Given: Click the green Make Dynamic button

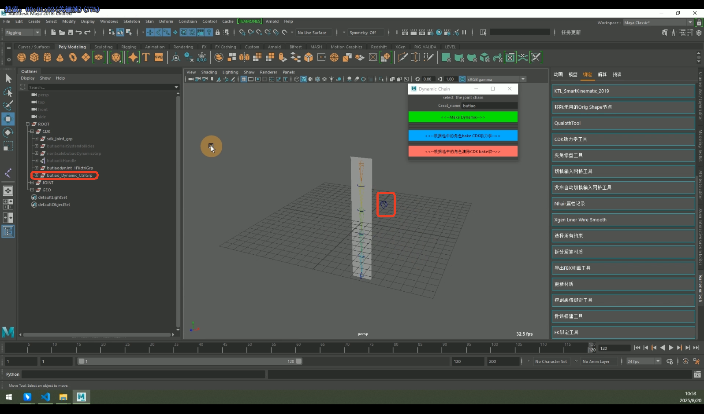Looking at the screenshot, I should 462,117.
